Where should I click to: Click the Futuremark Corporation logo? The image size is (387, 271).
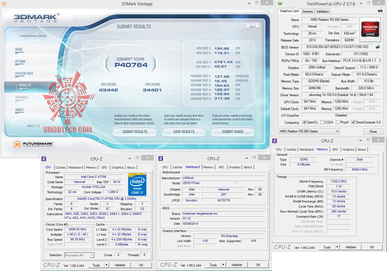(34, 144)
